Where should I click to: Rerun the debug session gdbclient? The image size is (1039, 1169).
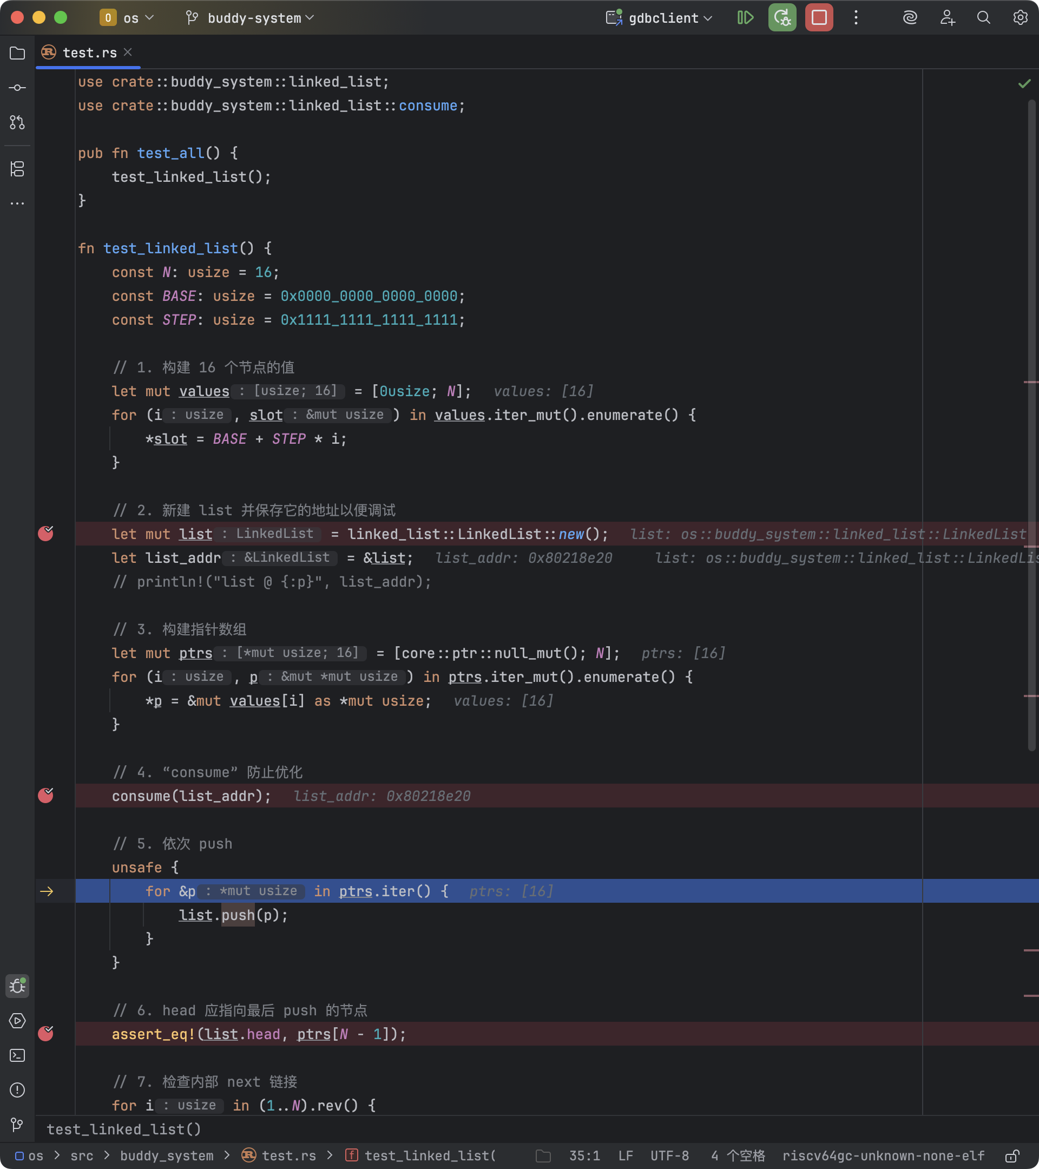click(x=781, y=18)
